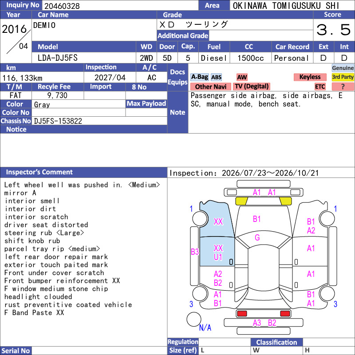Screen dimensions: 355x355
Task: Click the B3 mark on left side sill
Action: pos(195,252)
